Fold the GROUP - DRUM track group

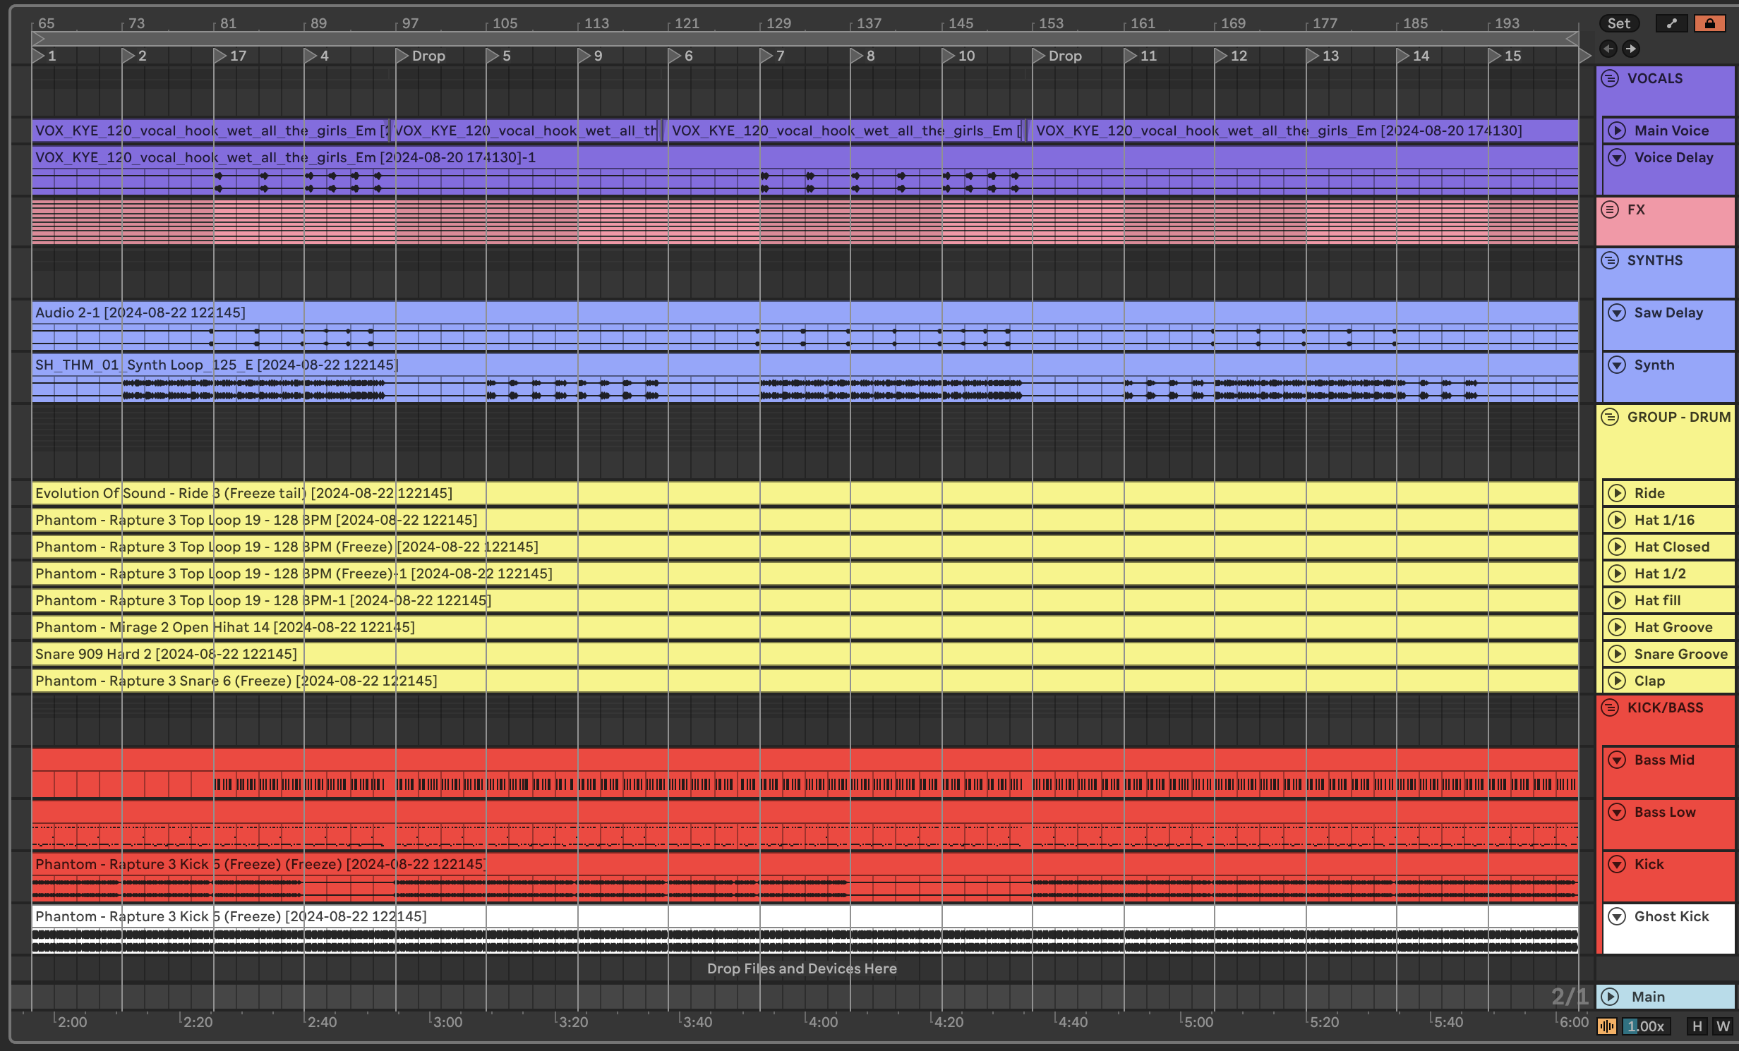1610,417
